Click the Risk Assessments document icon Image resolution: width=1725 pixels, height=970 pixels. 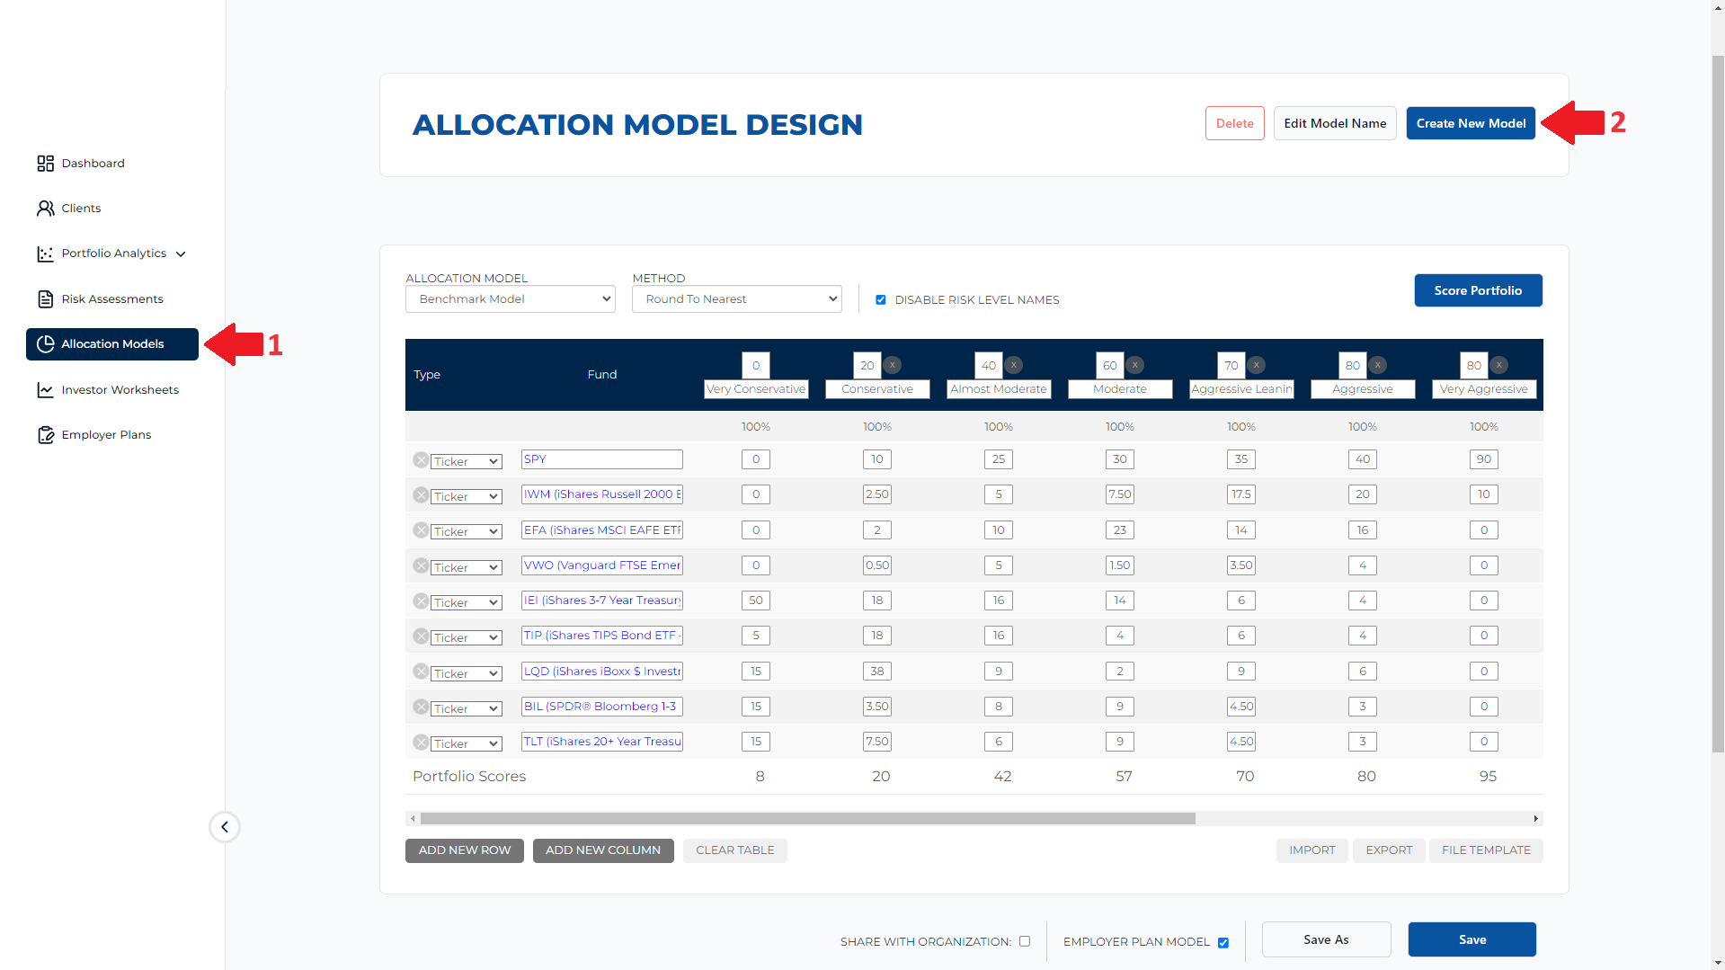[45, 299]
